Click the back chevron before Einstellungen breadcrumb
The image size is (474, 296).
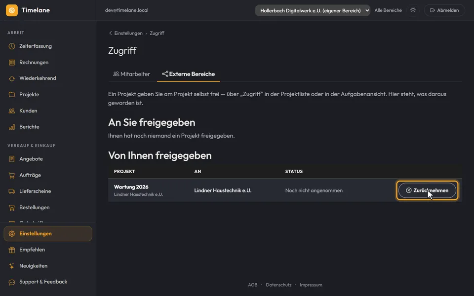coord(110,33)
